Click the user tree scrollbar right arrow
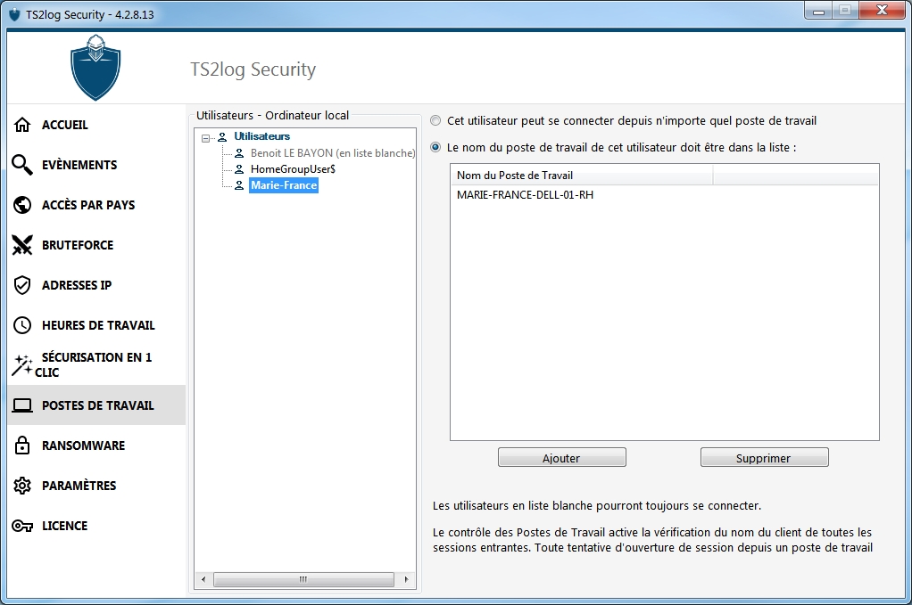The image size is (912, 605). 406,579
